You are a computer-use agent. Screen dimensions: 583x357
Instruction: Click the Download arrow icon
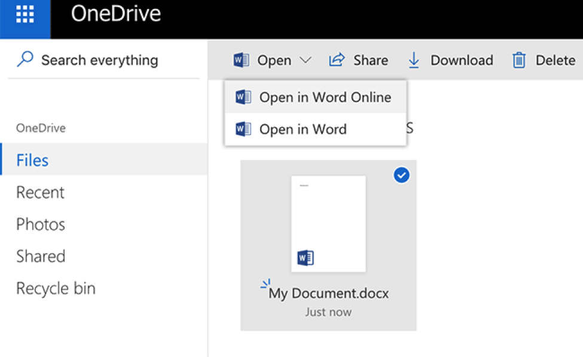(x=413, y=60)
